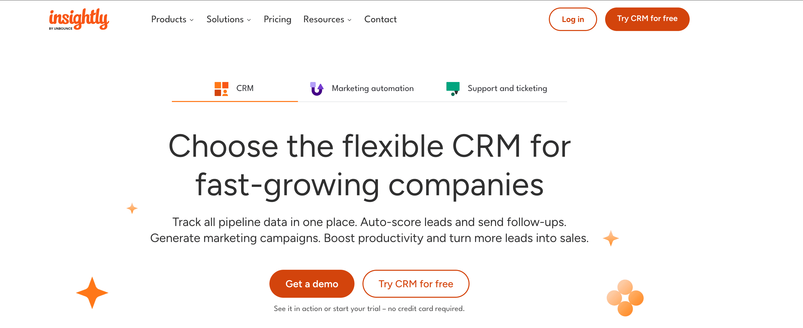Select the Support and ticketing tab
This screenshot has height=328, width=803.
(x=507, y=88)
